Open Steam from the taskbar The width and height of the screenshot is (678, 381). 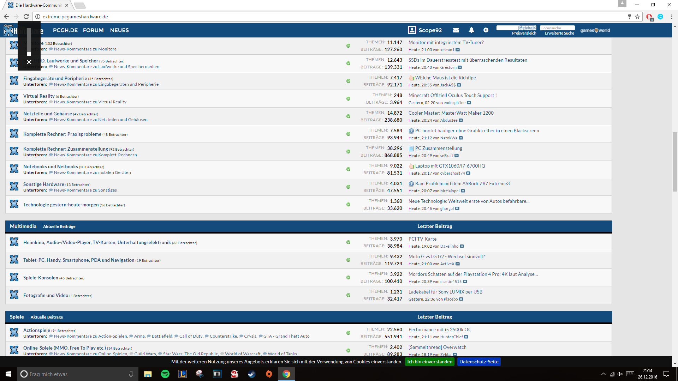point(251,374)
